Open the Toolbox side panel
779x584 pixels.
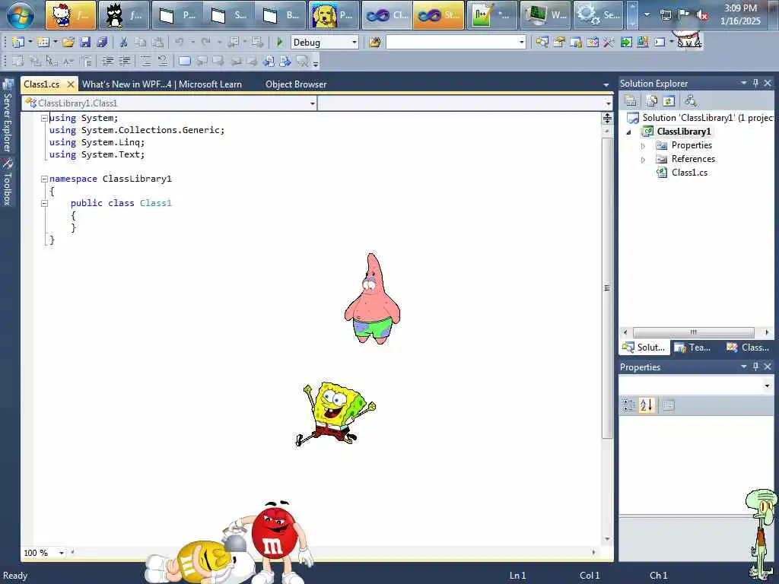pyautogui.click(x=8, y=182)
